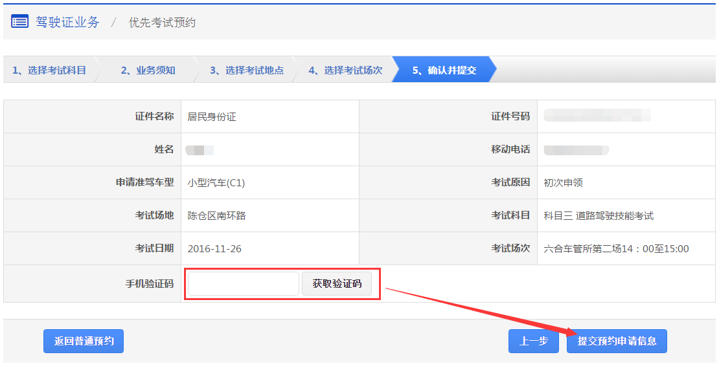Focus the 手机验证码 input box
719x368 pixels.
click(x=243, y=284)
